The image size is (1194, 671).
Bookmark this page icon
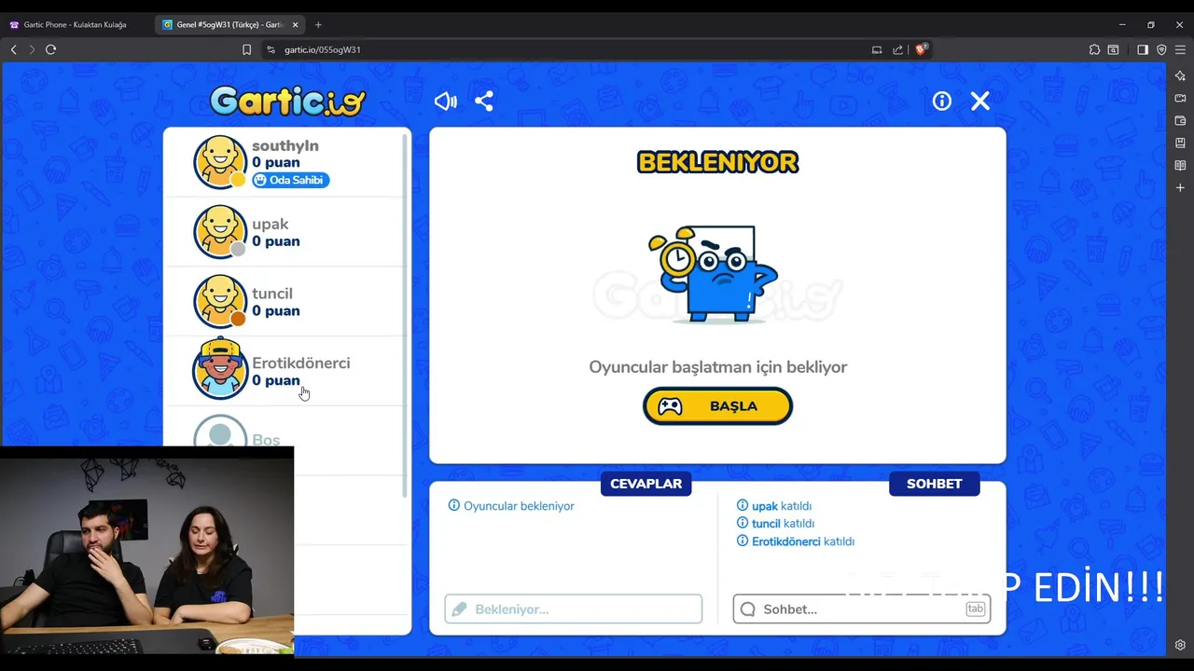[x=246, y=49]
